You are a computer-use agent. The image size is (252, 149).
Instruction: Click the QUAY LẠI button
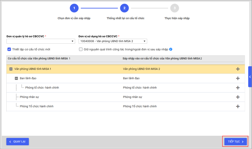(x=18, y=142)
